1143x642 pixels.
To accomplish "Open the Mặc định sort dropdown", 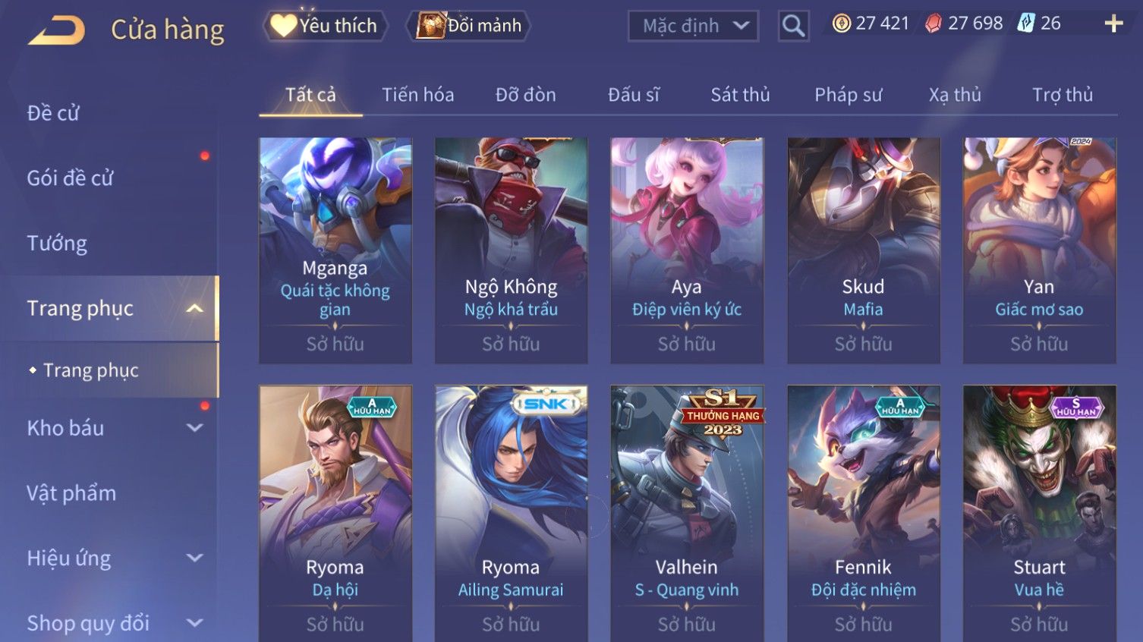I will pos(693,26).
